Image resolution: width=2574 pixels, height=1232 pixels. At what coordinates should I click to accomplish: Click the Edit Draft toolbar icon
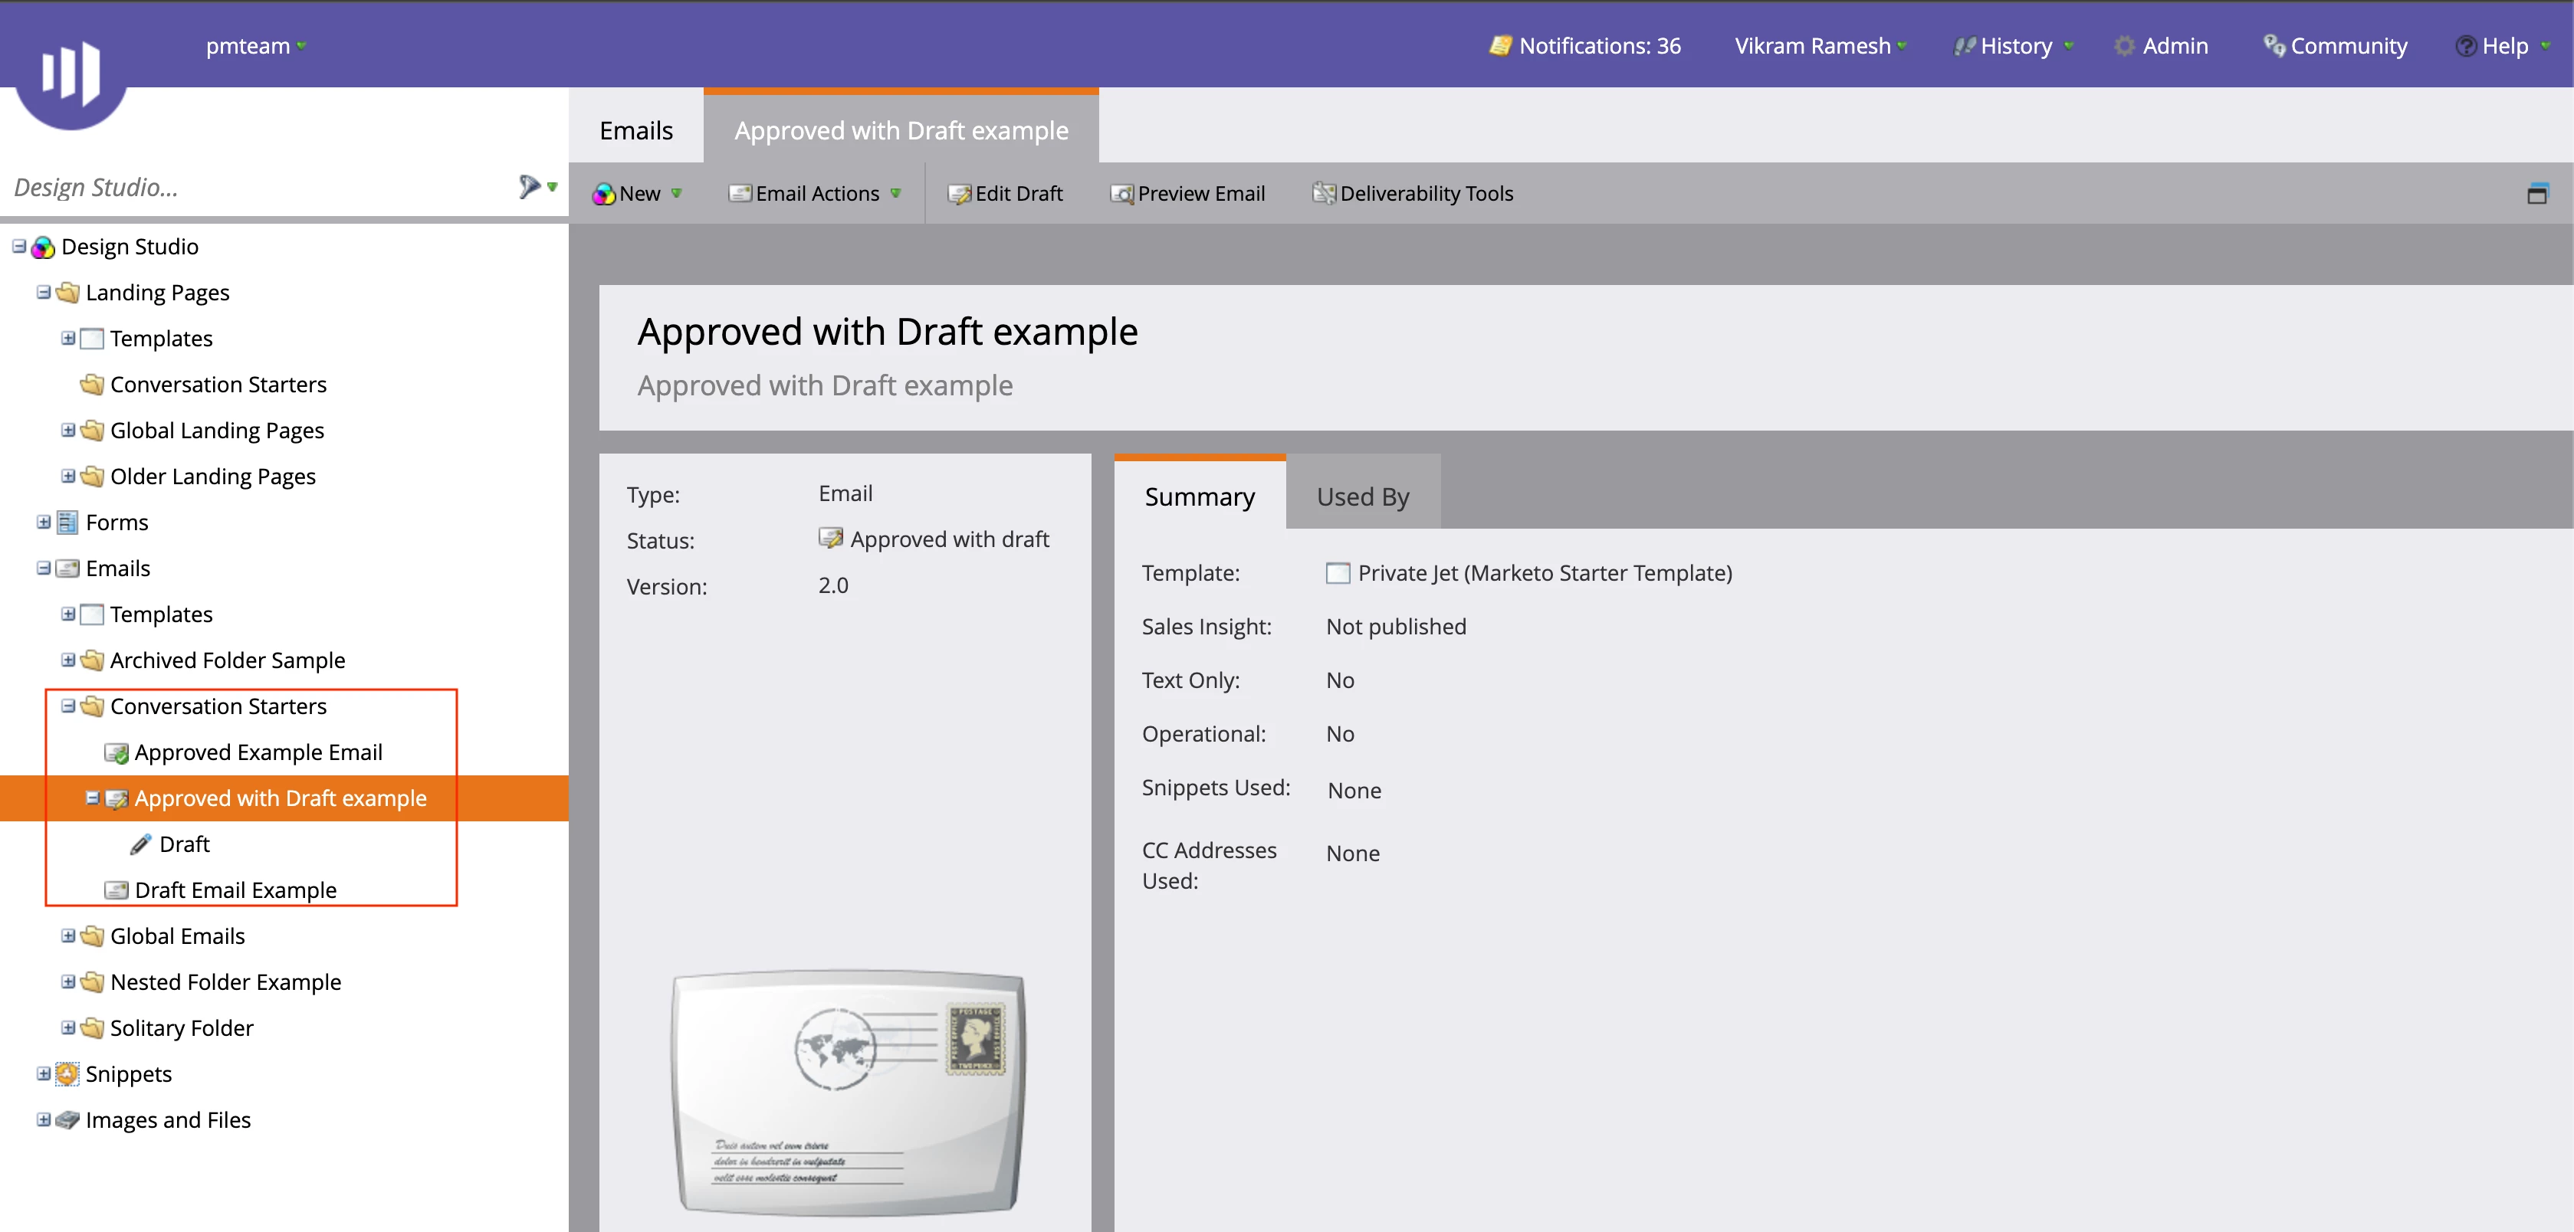coord(959,194)
